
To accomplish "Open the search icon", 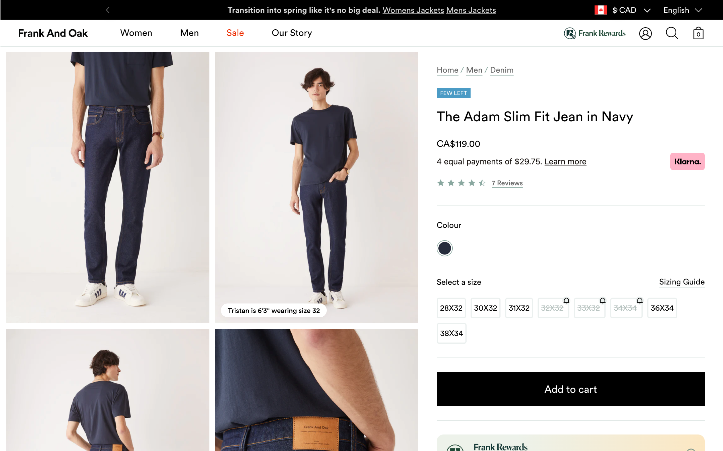I will [672, 33].
